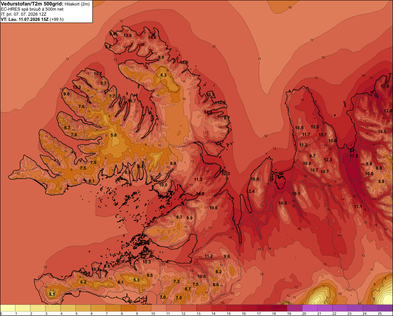The width and height of the screenshot is (393, 316).
Task: Click the 17.9 temperature label
Action: tap(354, 156)
